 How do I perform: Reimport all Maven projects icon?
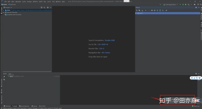point(137,10)
